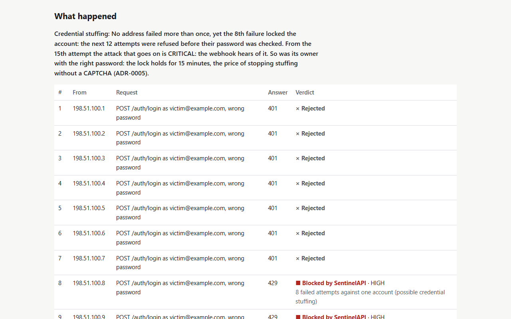Click the Rejected verdict in row 4
The width and height of the screenshot is (511, 319).
[310, 183]
